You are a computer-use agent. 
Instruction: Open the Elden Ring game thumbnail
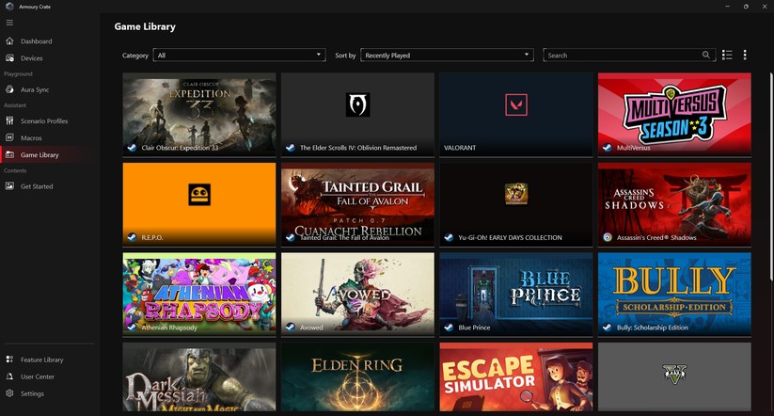(357, 376)
